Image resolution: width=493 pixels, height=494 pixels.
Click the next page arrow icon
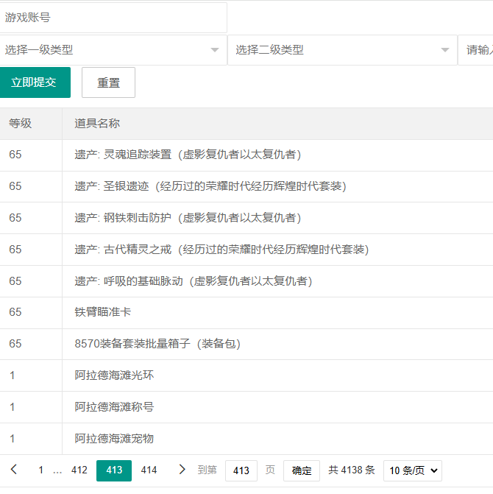tap(182, 470)
